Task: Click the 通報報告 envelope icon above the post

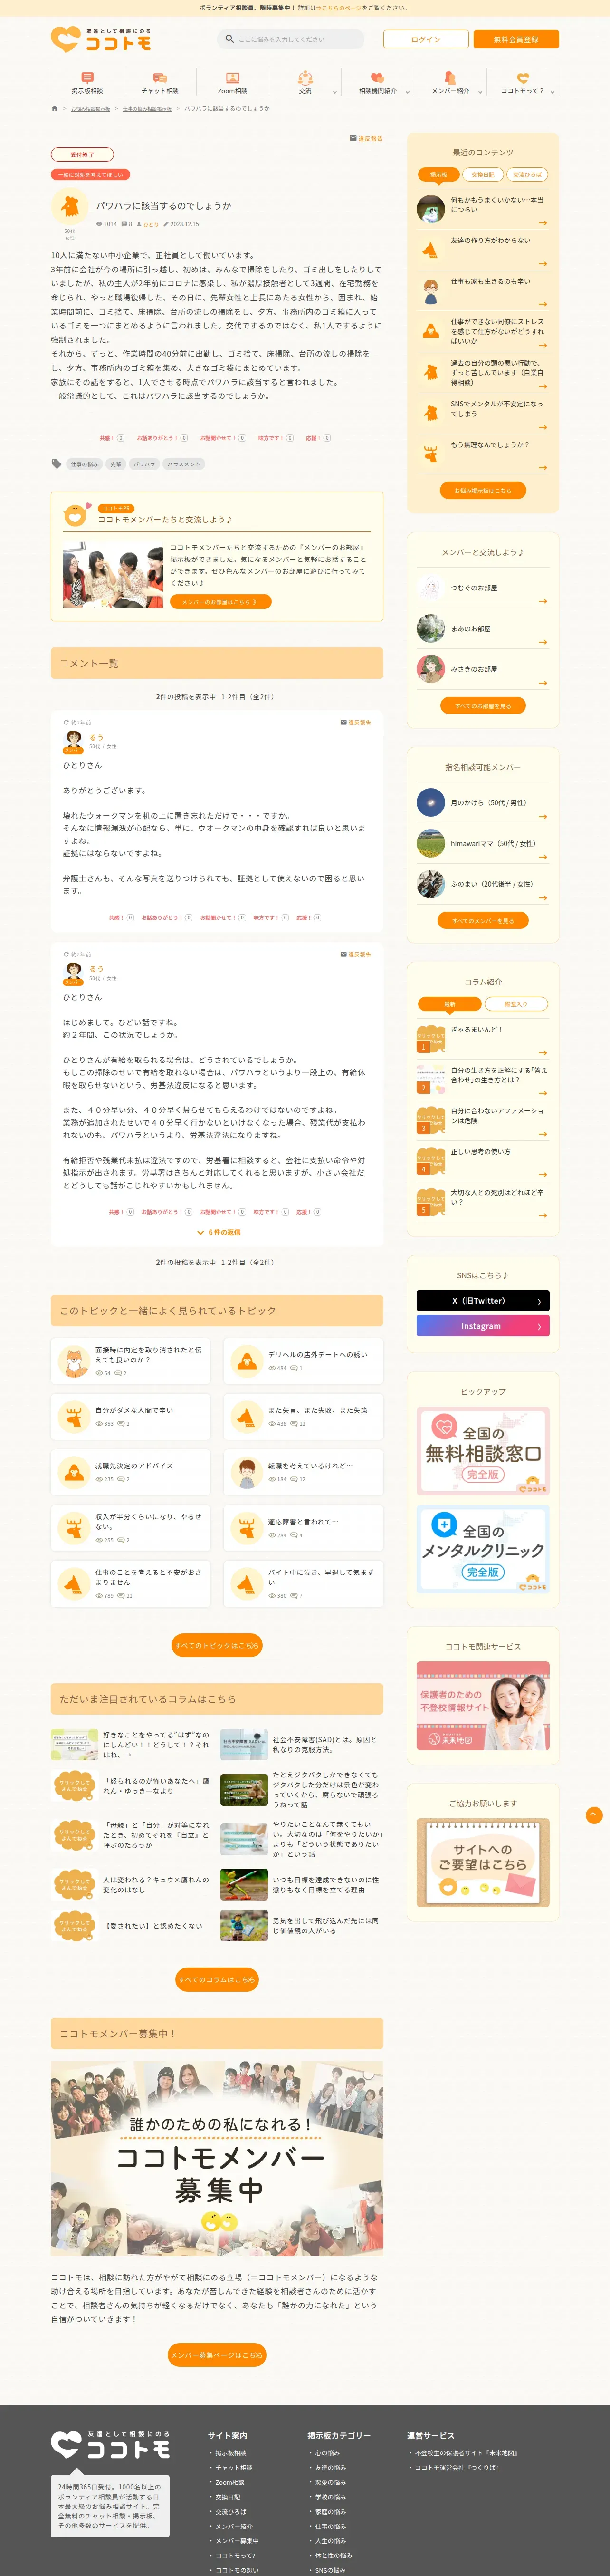Action: coord(353,138)
